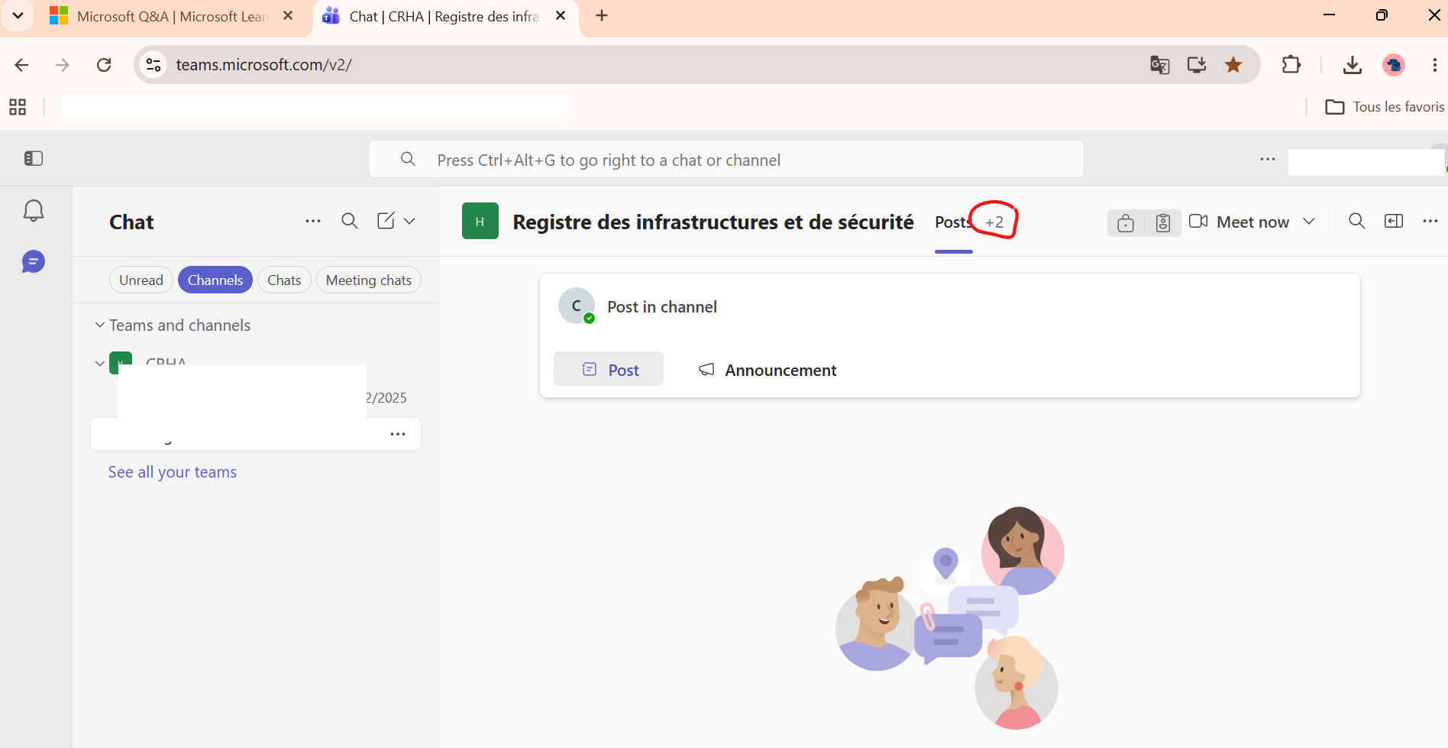Open the Meet now dropdown arrow
The height and width of the screenshot is (748, 1448).
[1309, 222]
